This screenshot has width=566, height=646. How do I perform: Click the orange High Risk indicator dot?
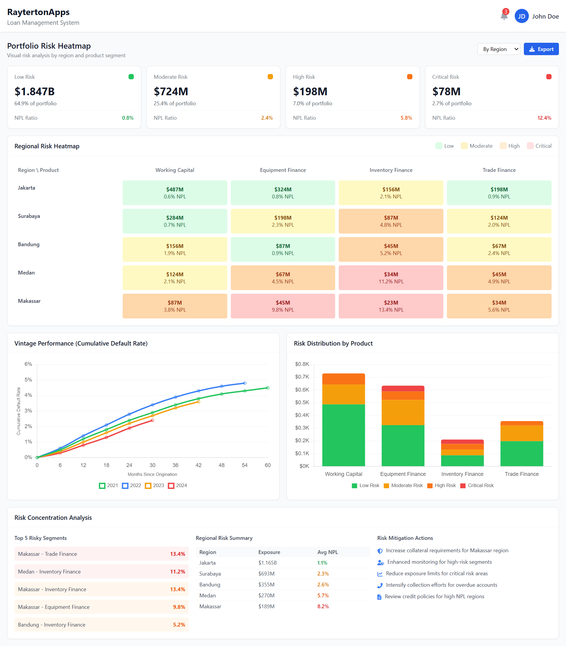click(x=409, y=76)
